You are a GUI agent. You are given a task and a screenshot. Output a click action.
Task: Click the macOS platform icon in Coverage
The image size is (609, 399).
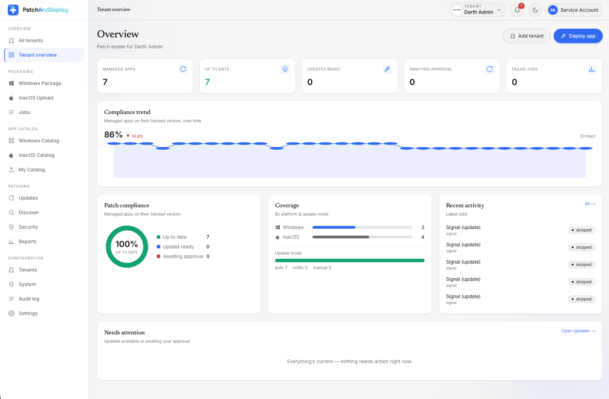(x=278, y=237)
